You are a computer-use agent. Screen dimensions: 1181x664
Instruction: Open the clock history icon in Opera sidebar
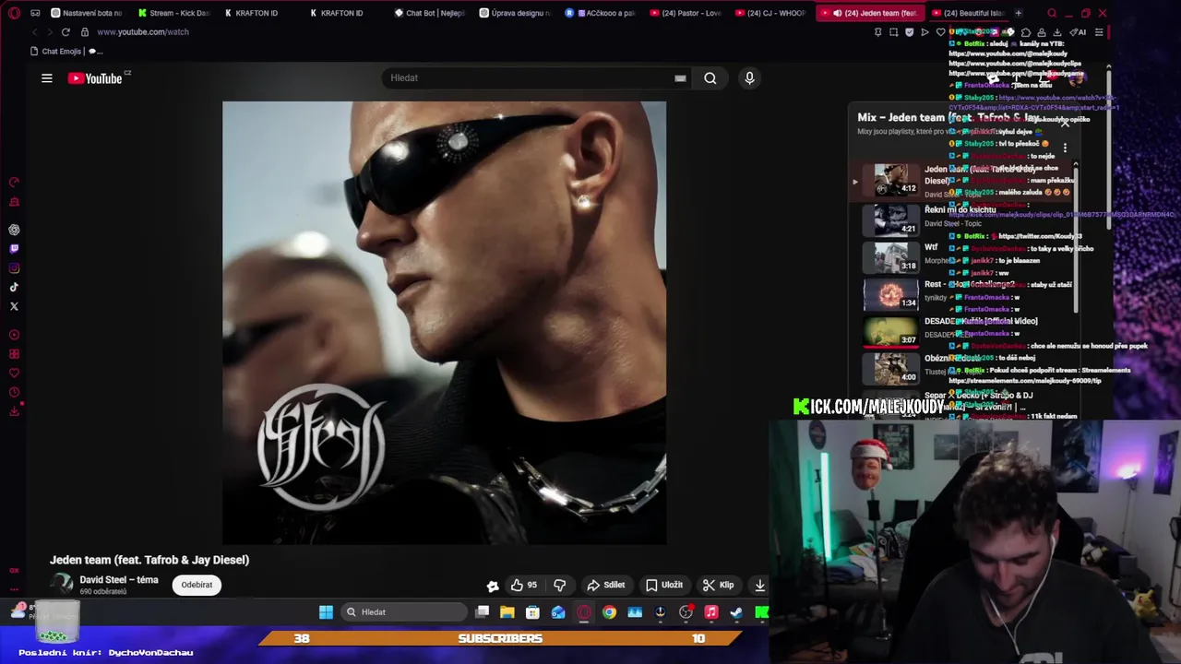click(x=14, y=392)
